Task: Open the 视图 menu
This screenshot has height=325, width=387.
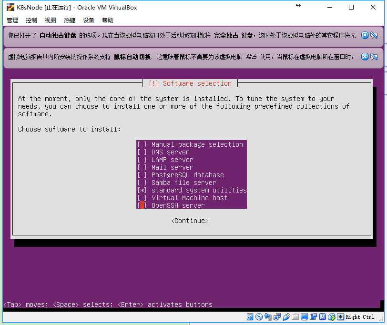Action: (x=51, y=20)
